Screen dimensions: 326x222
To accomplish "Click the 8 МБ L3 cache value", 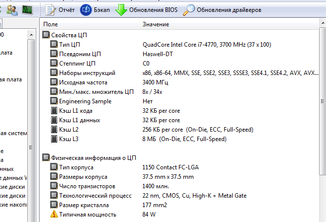I will (184, 139).
